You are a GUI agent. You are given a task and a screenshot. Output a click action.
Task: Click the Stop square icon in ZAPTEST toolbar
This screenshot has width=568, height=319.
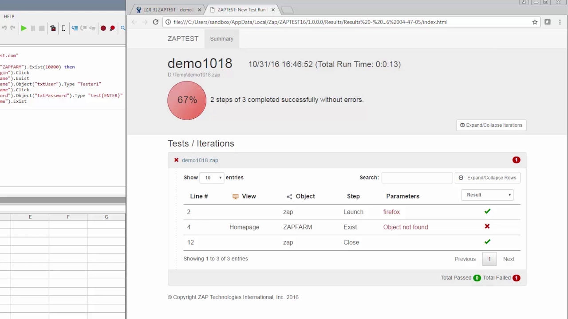tap(42, 28)
